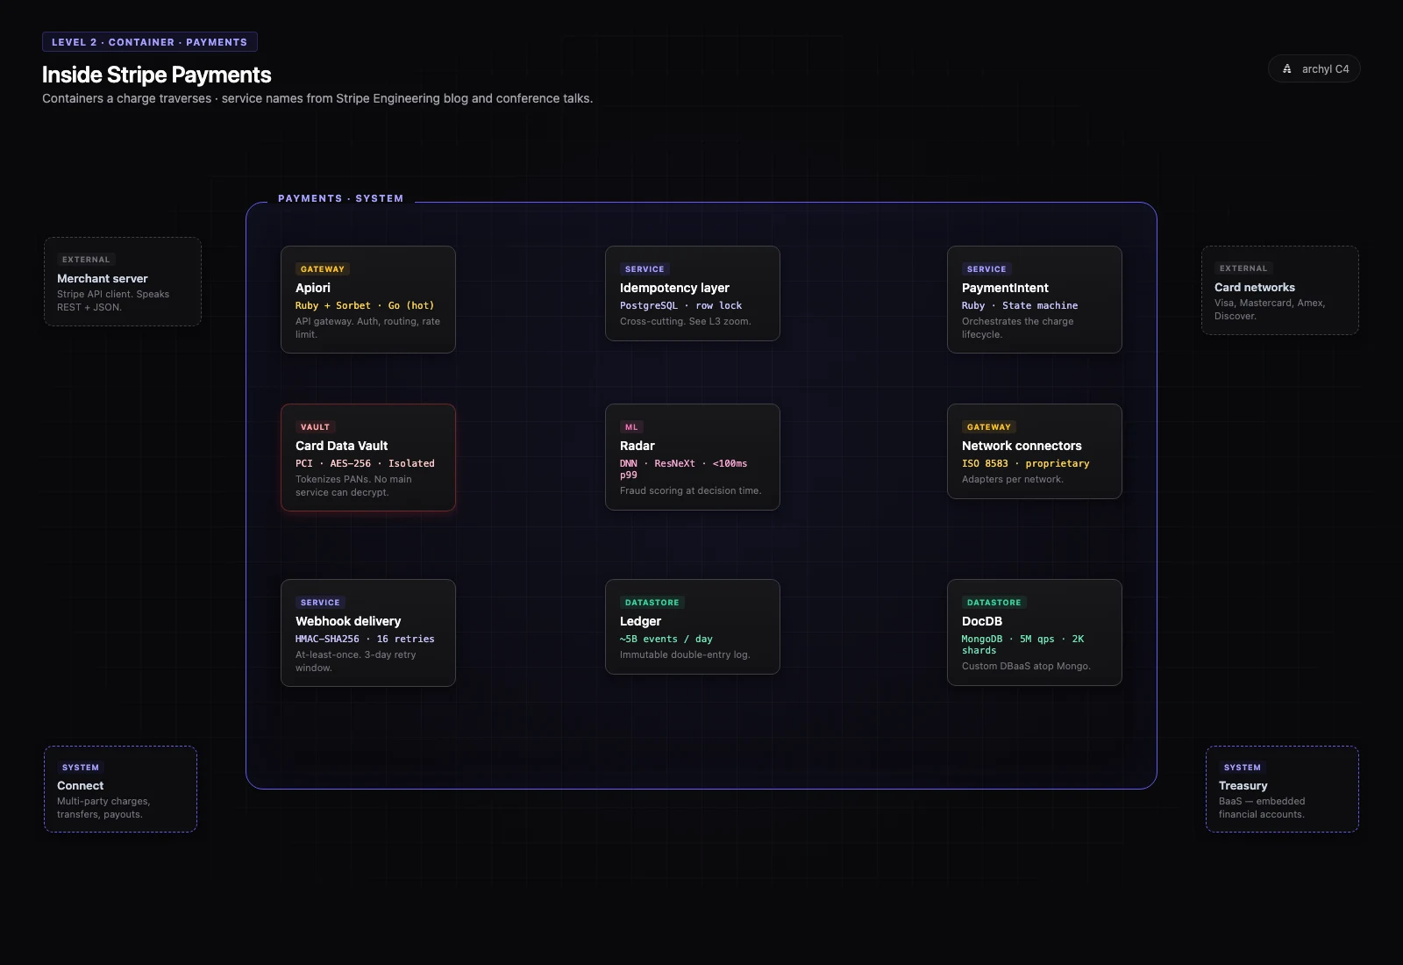1403x965 pixels.
Task: Select the Card Data Vault container card
Action: tap(368, 457)
